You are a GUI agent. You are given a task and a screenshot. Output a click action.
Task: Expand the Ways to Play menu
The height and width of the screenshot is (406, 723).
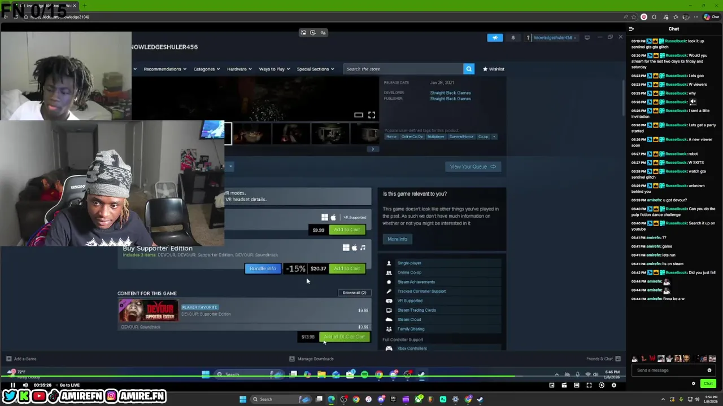coord(274,69)
